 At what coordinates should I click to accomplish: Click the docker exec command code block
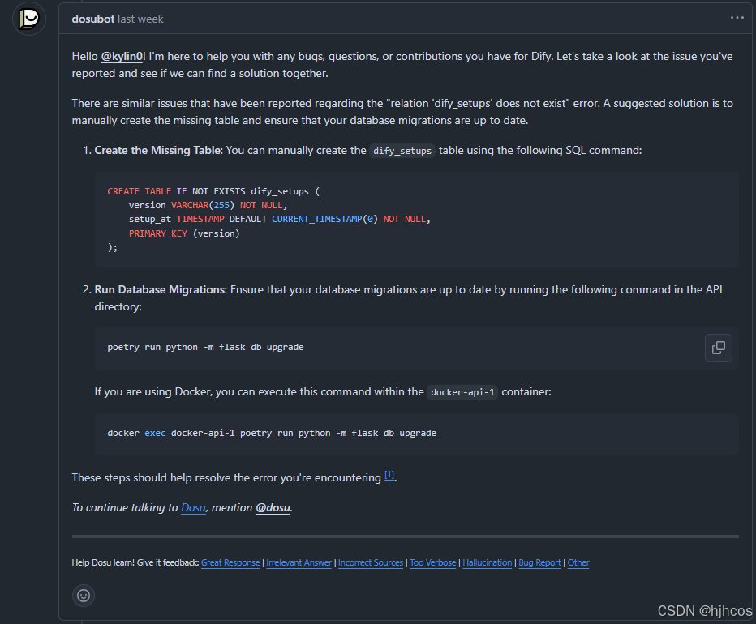(417, 434)
